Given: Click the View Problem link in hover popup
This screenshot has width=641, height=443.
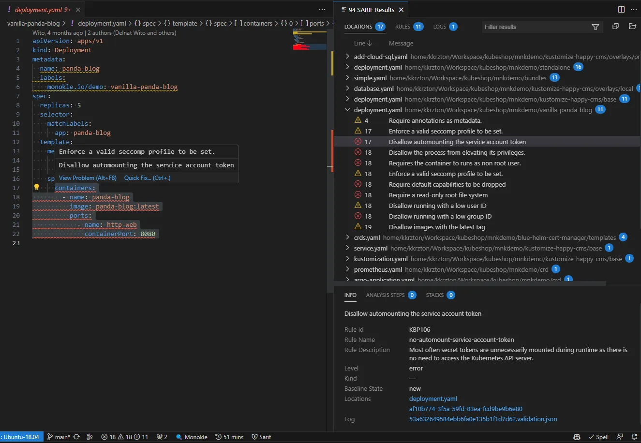Looking at the screenshot, I should pos(88,178).
